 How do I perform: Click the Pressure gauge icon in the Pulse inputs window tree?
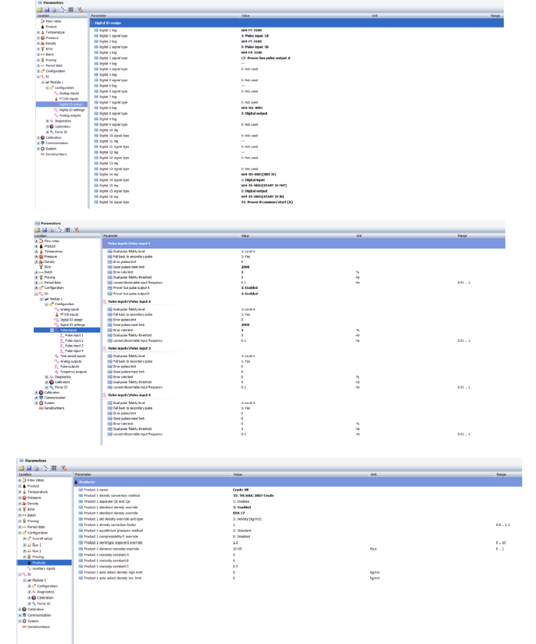pos(41,256)
